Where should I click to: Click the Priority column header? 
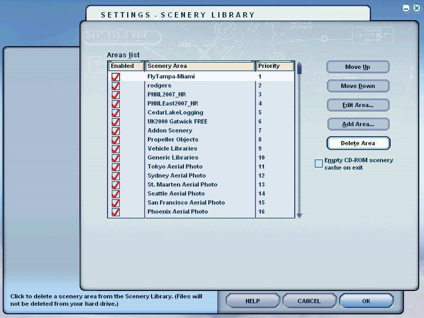point(275,66)
